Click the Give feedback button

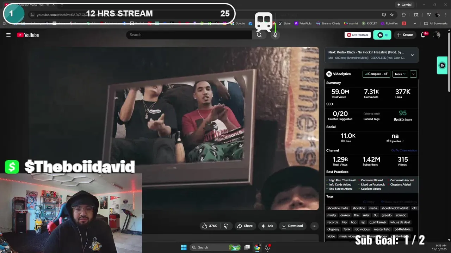pos(358,35)
